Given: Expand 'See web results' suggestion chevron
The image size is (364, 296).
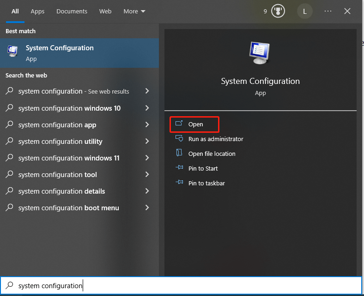Looking at the screenshot, I should (147, 91).
